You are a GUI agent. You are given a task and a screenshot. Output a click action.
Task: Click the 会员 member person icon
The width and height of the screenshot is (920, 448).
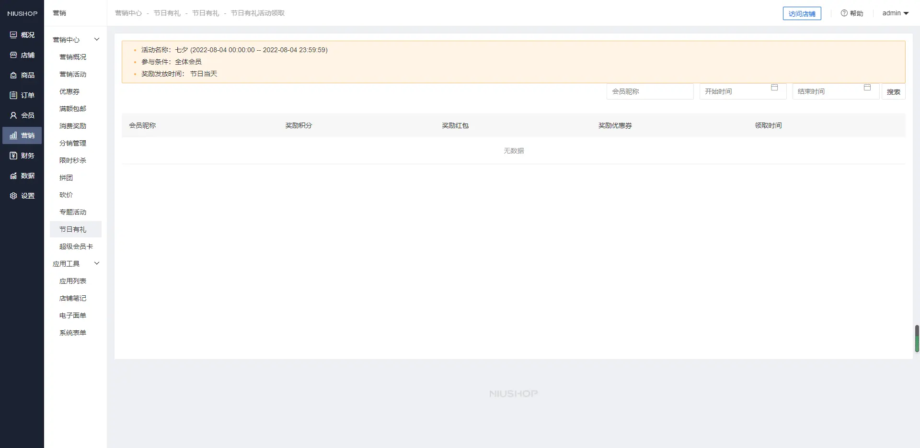[x=13, y=115]
